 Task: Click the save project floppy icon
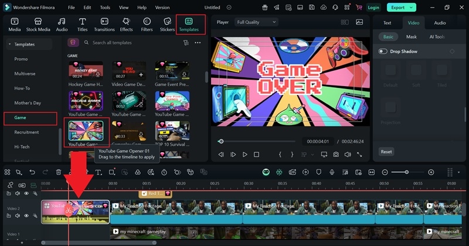pyautogui.click(x=312, y=8)
